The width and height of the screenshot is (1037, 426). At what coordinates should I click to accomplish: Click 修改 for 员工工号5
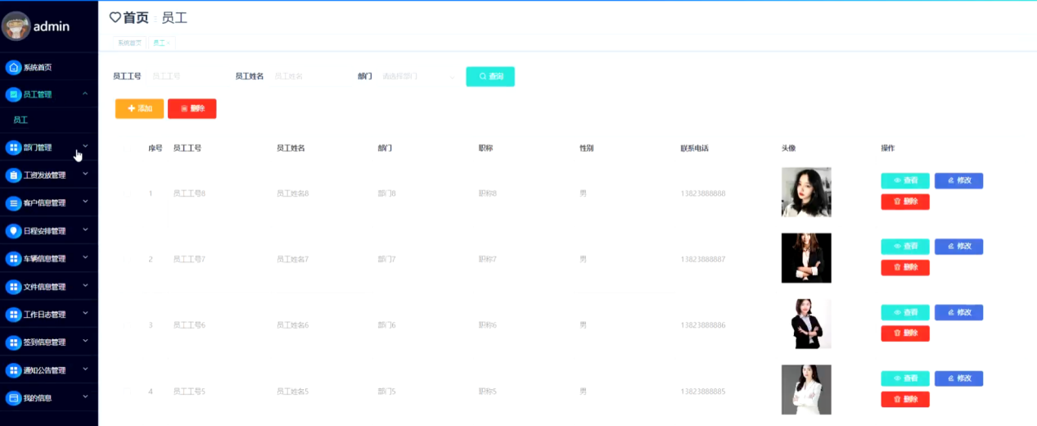[x=959, y=378]
